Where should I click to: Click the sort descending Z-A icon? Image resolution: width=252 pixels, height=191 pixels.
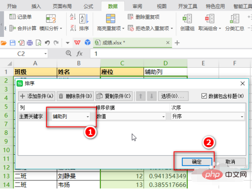pos(73,28)
